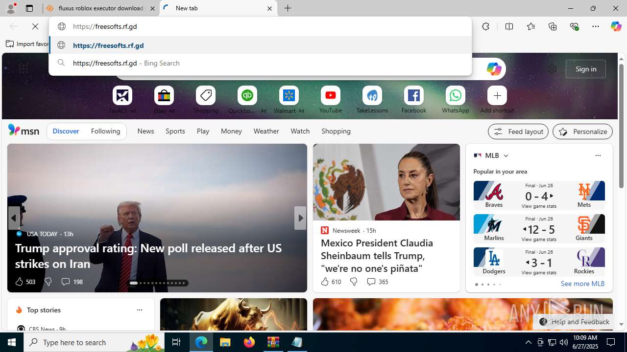
Task: Expand the MLB league dropdown
Action: (506, 155)
